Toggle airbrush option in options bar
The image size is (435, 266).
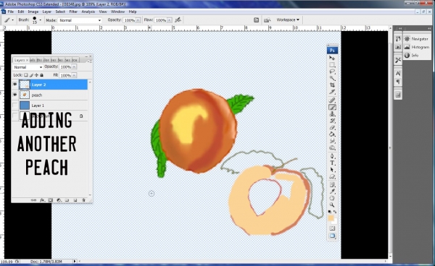[x=178, y=20]
